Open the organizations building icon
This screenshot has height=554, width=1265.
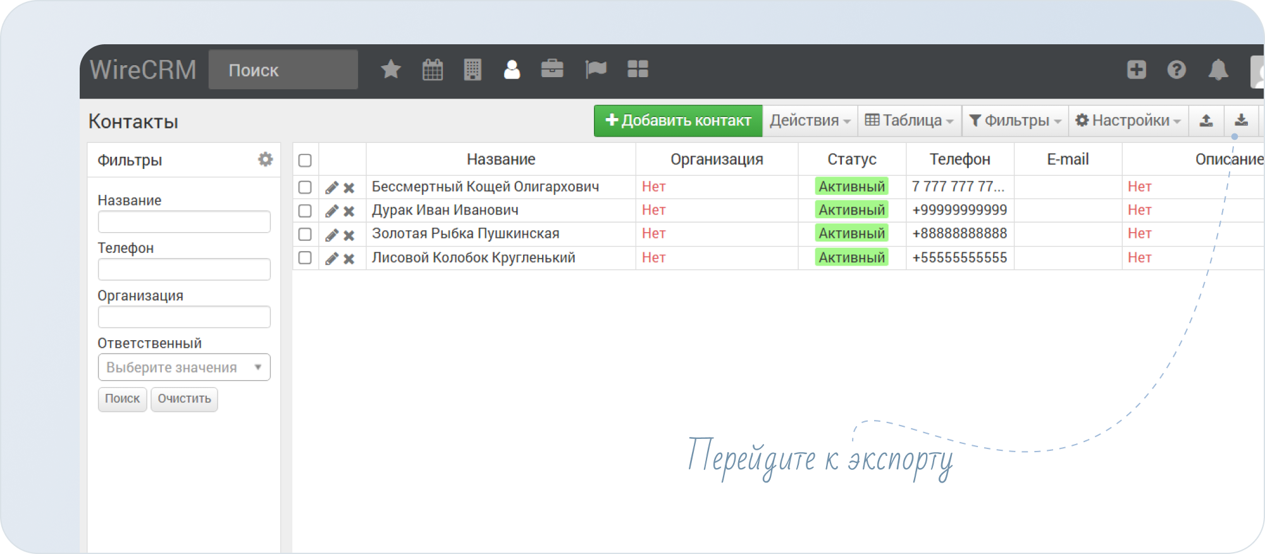coord(472,70)
